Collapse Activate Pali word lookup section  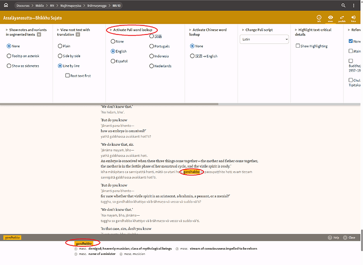pos(111,30)
